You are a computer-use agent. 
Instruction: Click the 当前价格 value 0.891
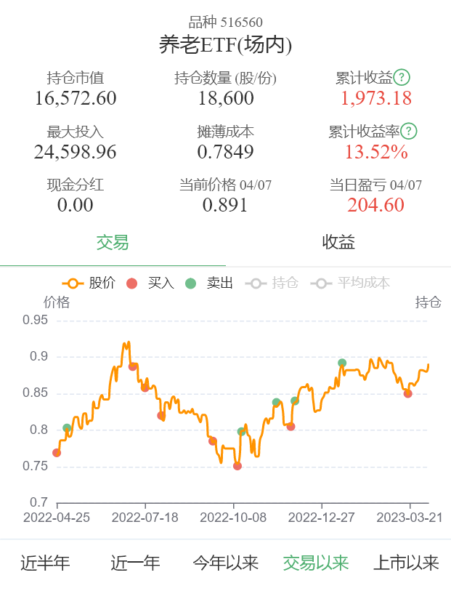pyautogui.click(x=225, y=205)
